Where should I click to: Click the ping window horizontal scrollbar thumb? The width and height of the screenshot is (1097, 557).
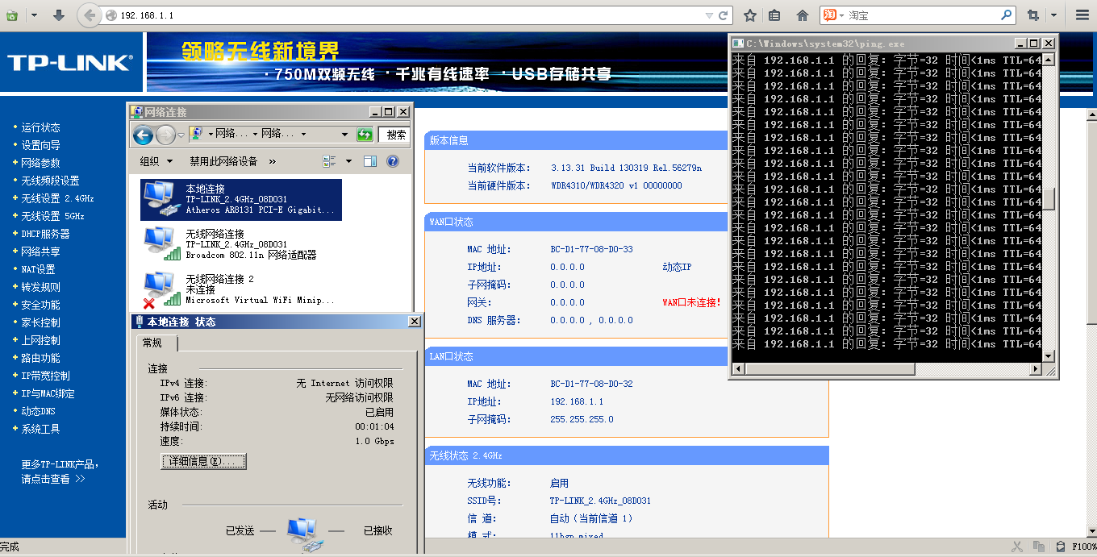830,369
